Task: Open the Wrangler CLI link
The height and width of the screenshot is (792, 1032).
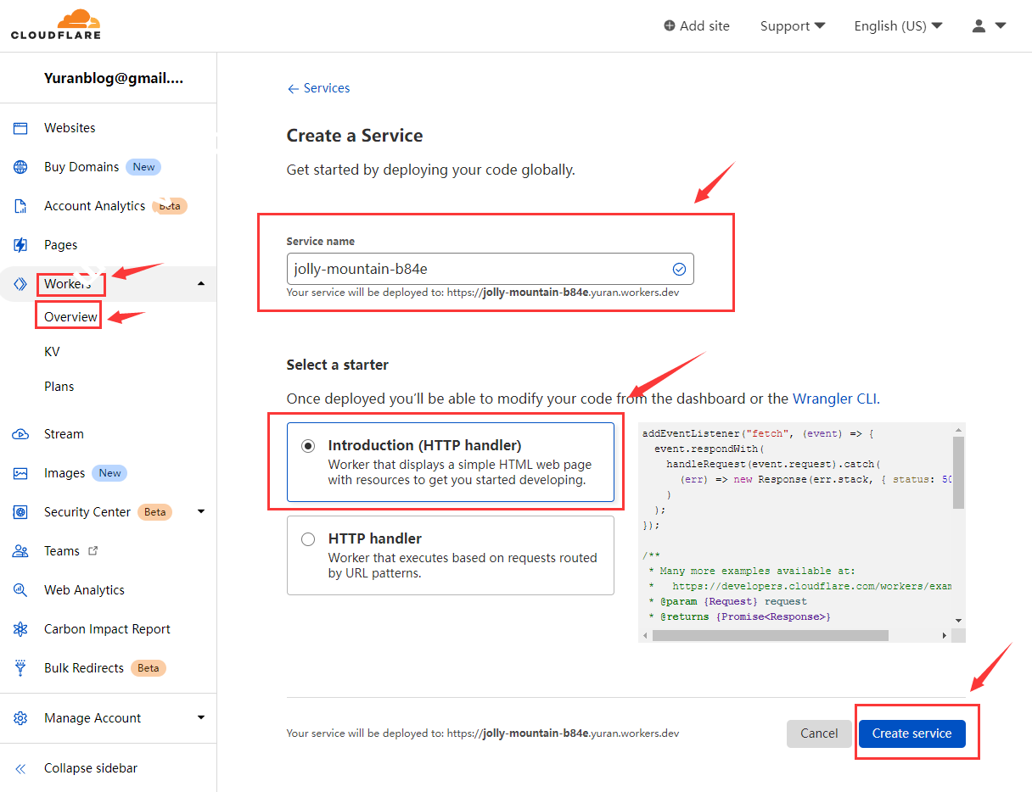Action: point(834,399)
